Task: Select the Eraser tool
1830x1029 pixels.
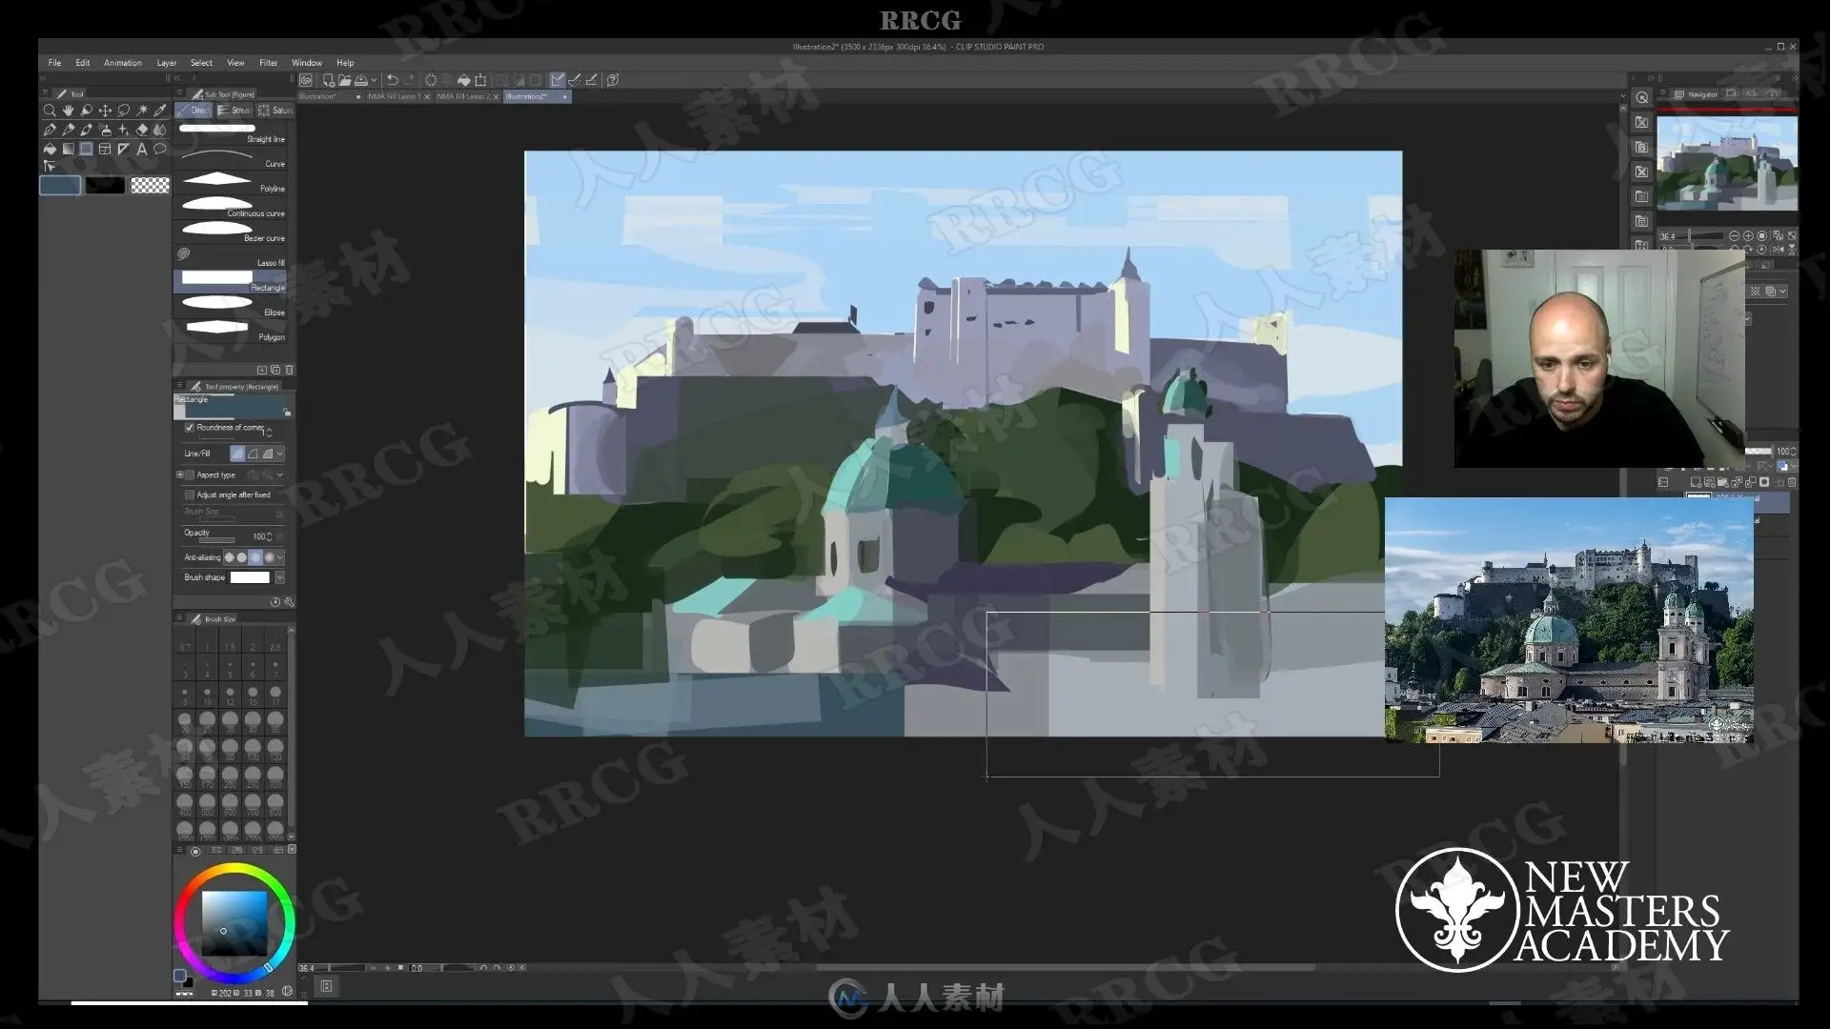Action: tap(142, 130)
